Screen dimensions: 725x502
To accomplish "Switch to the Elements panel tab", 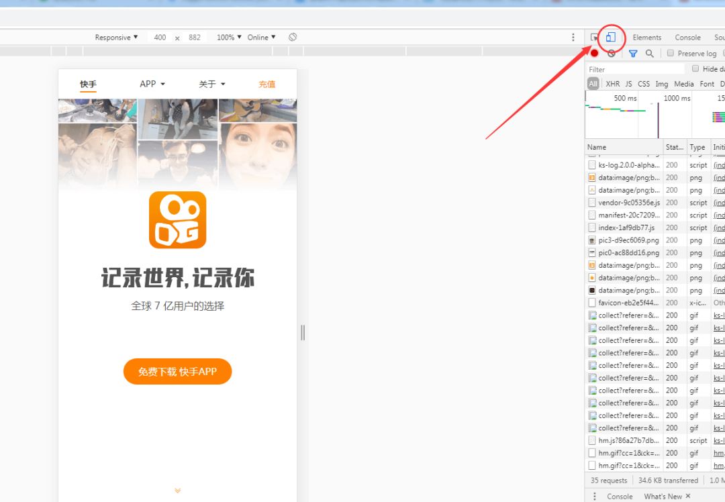I will tap(646, 37).
